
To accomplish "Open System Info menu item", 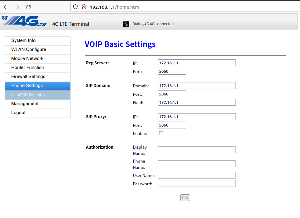I will click(38, 40).
